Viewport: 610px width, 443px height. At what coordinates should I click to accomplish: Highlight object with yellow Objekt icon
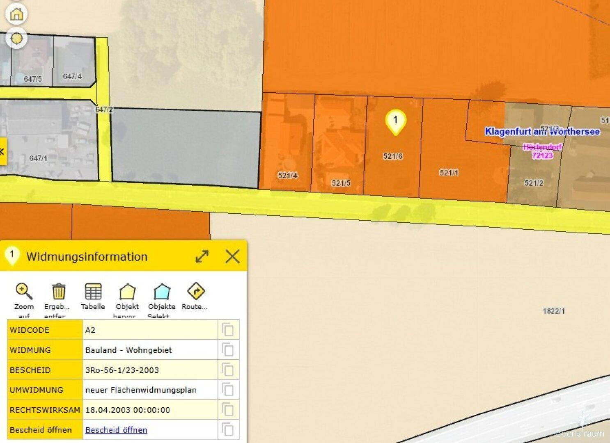coord(127,291)
